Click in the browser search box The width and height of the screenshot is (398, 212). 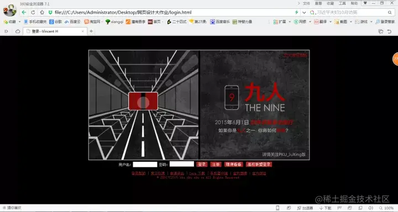352,12
